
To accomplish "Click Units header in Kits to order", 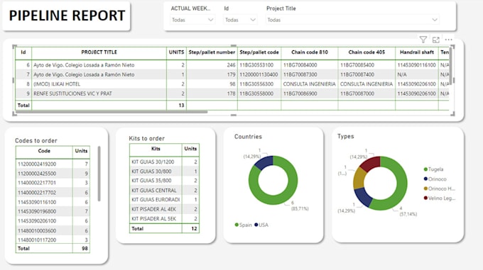I will [190, 149].
